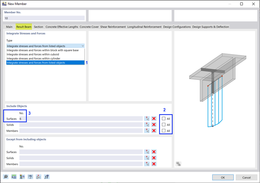This screenshot has width=260, height=183.
Task: Choose 'Integrate stresses and forces within cuboid'
Action: point(45,54)
